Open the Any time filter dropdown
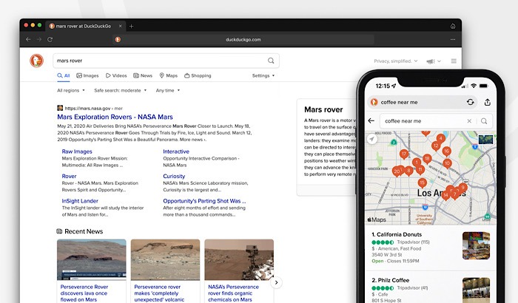The width and height of the screenshot is (518, 303). pos(168,90)
